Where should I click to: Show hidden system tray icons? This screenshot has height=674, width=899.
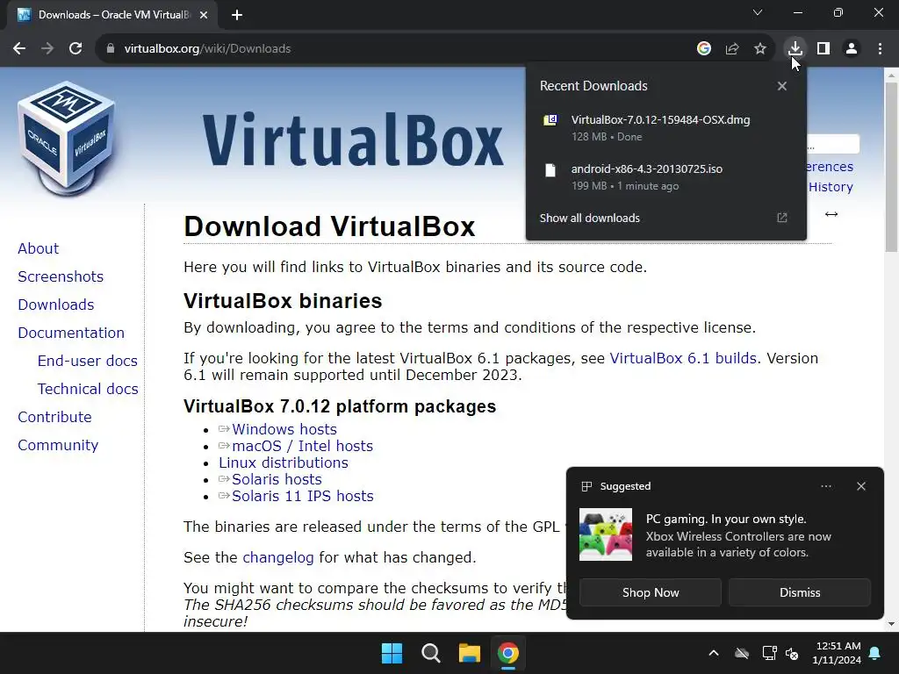(x=714, y=653)
